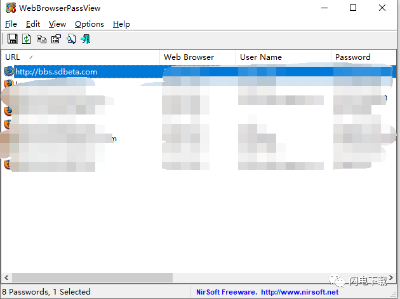The image size is (400, 299).
Task: Click the Save Selected Items floppy icon
Action: pos(12,39)
